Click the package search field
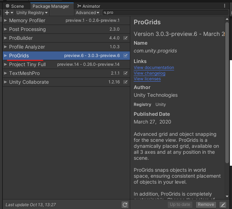 click(x=165, y=13)
